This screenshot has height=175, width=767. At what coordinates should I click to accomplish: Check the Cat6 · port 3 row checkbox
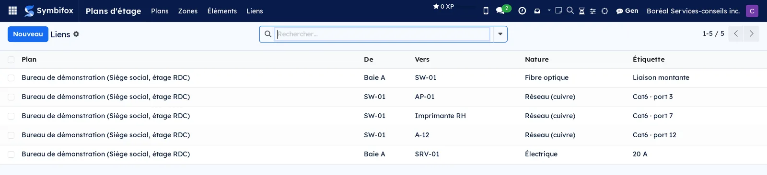[11, 97]
